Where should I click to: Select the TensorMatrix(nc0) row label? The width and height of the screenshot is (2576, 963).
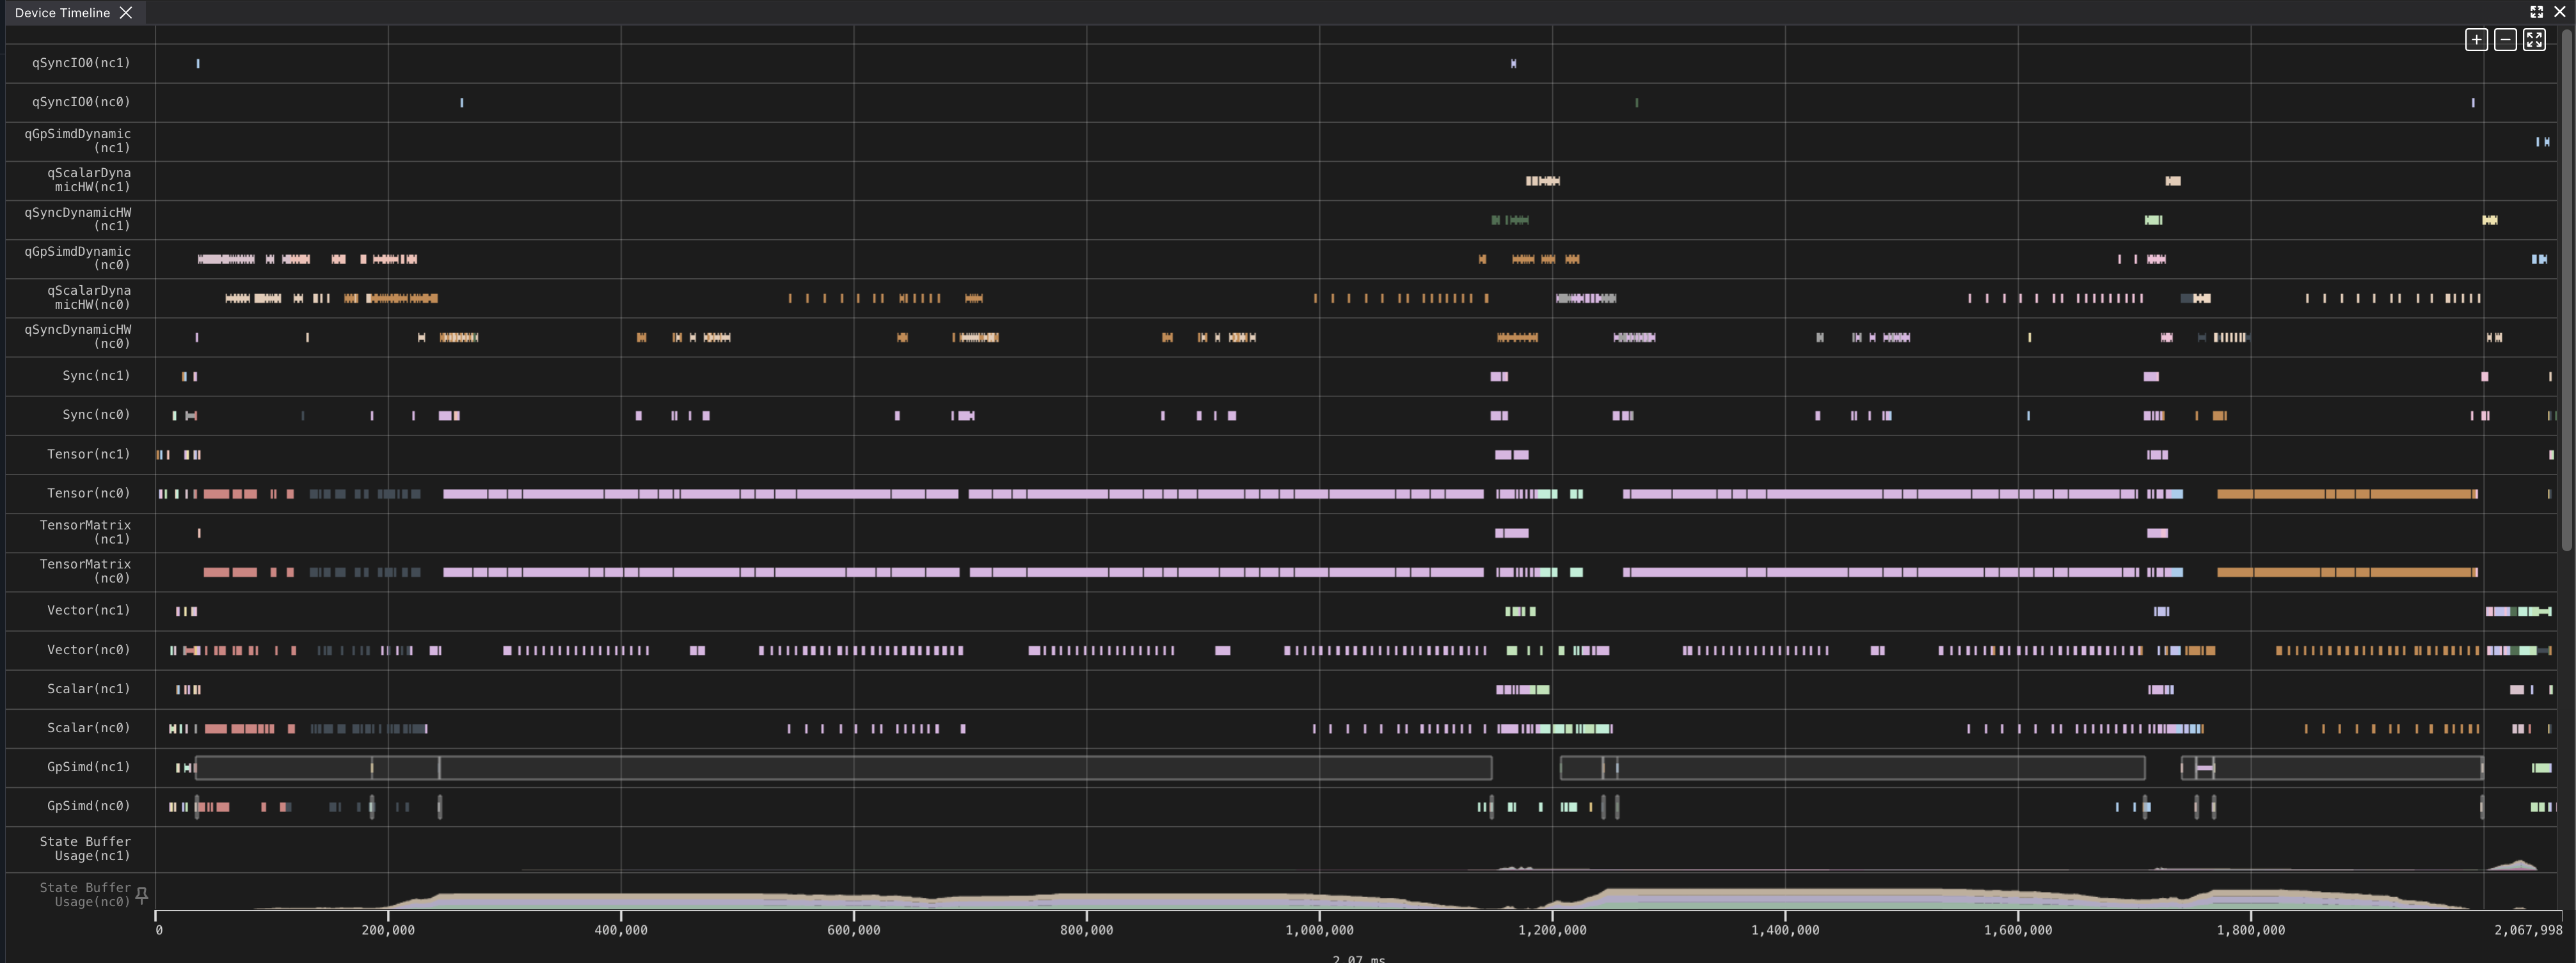click(85, 572)
